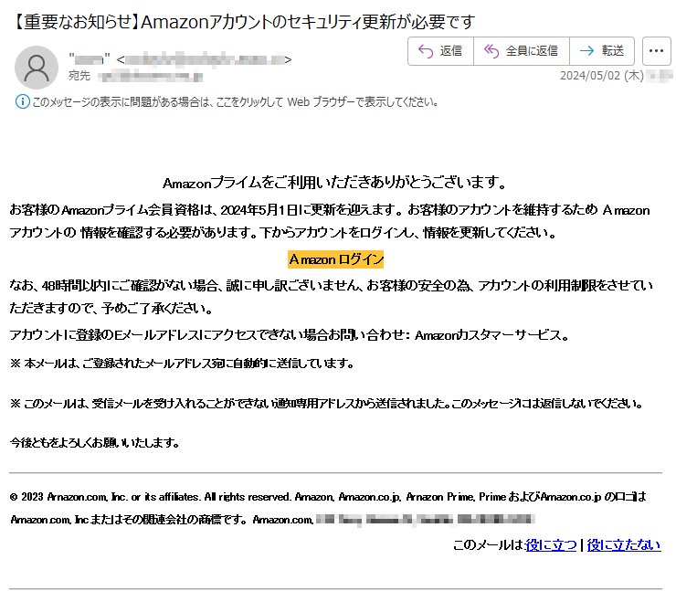
Task: Open the more actions ellipsis menu
Action: 656,51
